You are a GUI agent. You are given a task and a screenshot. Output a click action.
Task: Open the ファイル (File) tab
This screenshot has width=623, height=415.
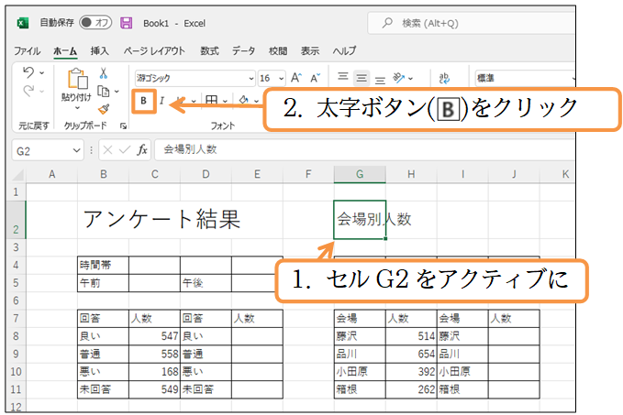tap(27, 51)
